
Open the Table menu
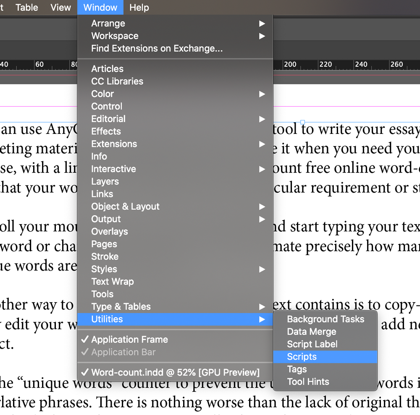[x=26, y=8]
